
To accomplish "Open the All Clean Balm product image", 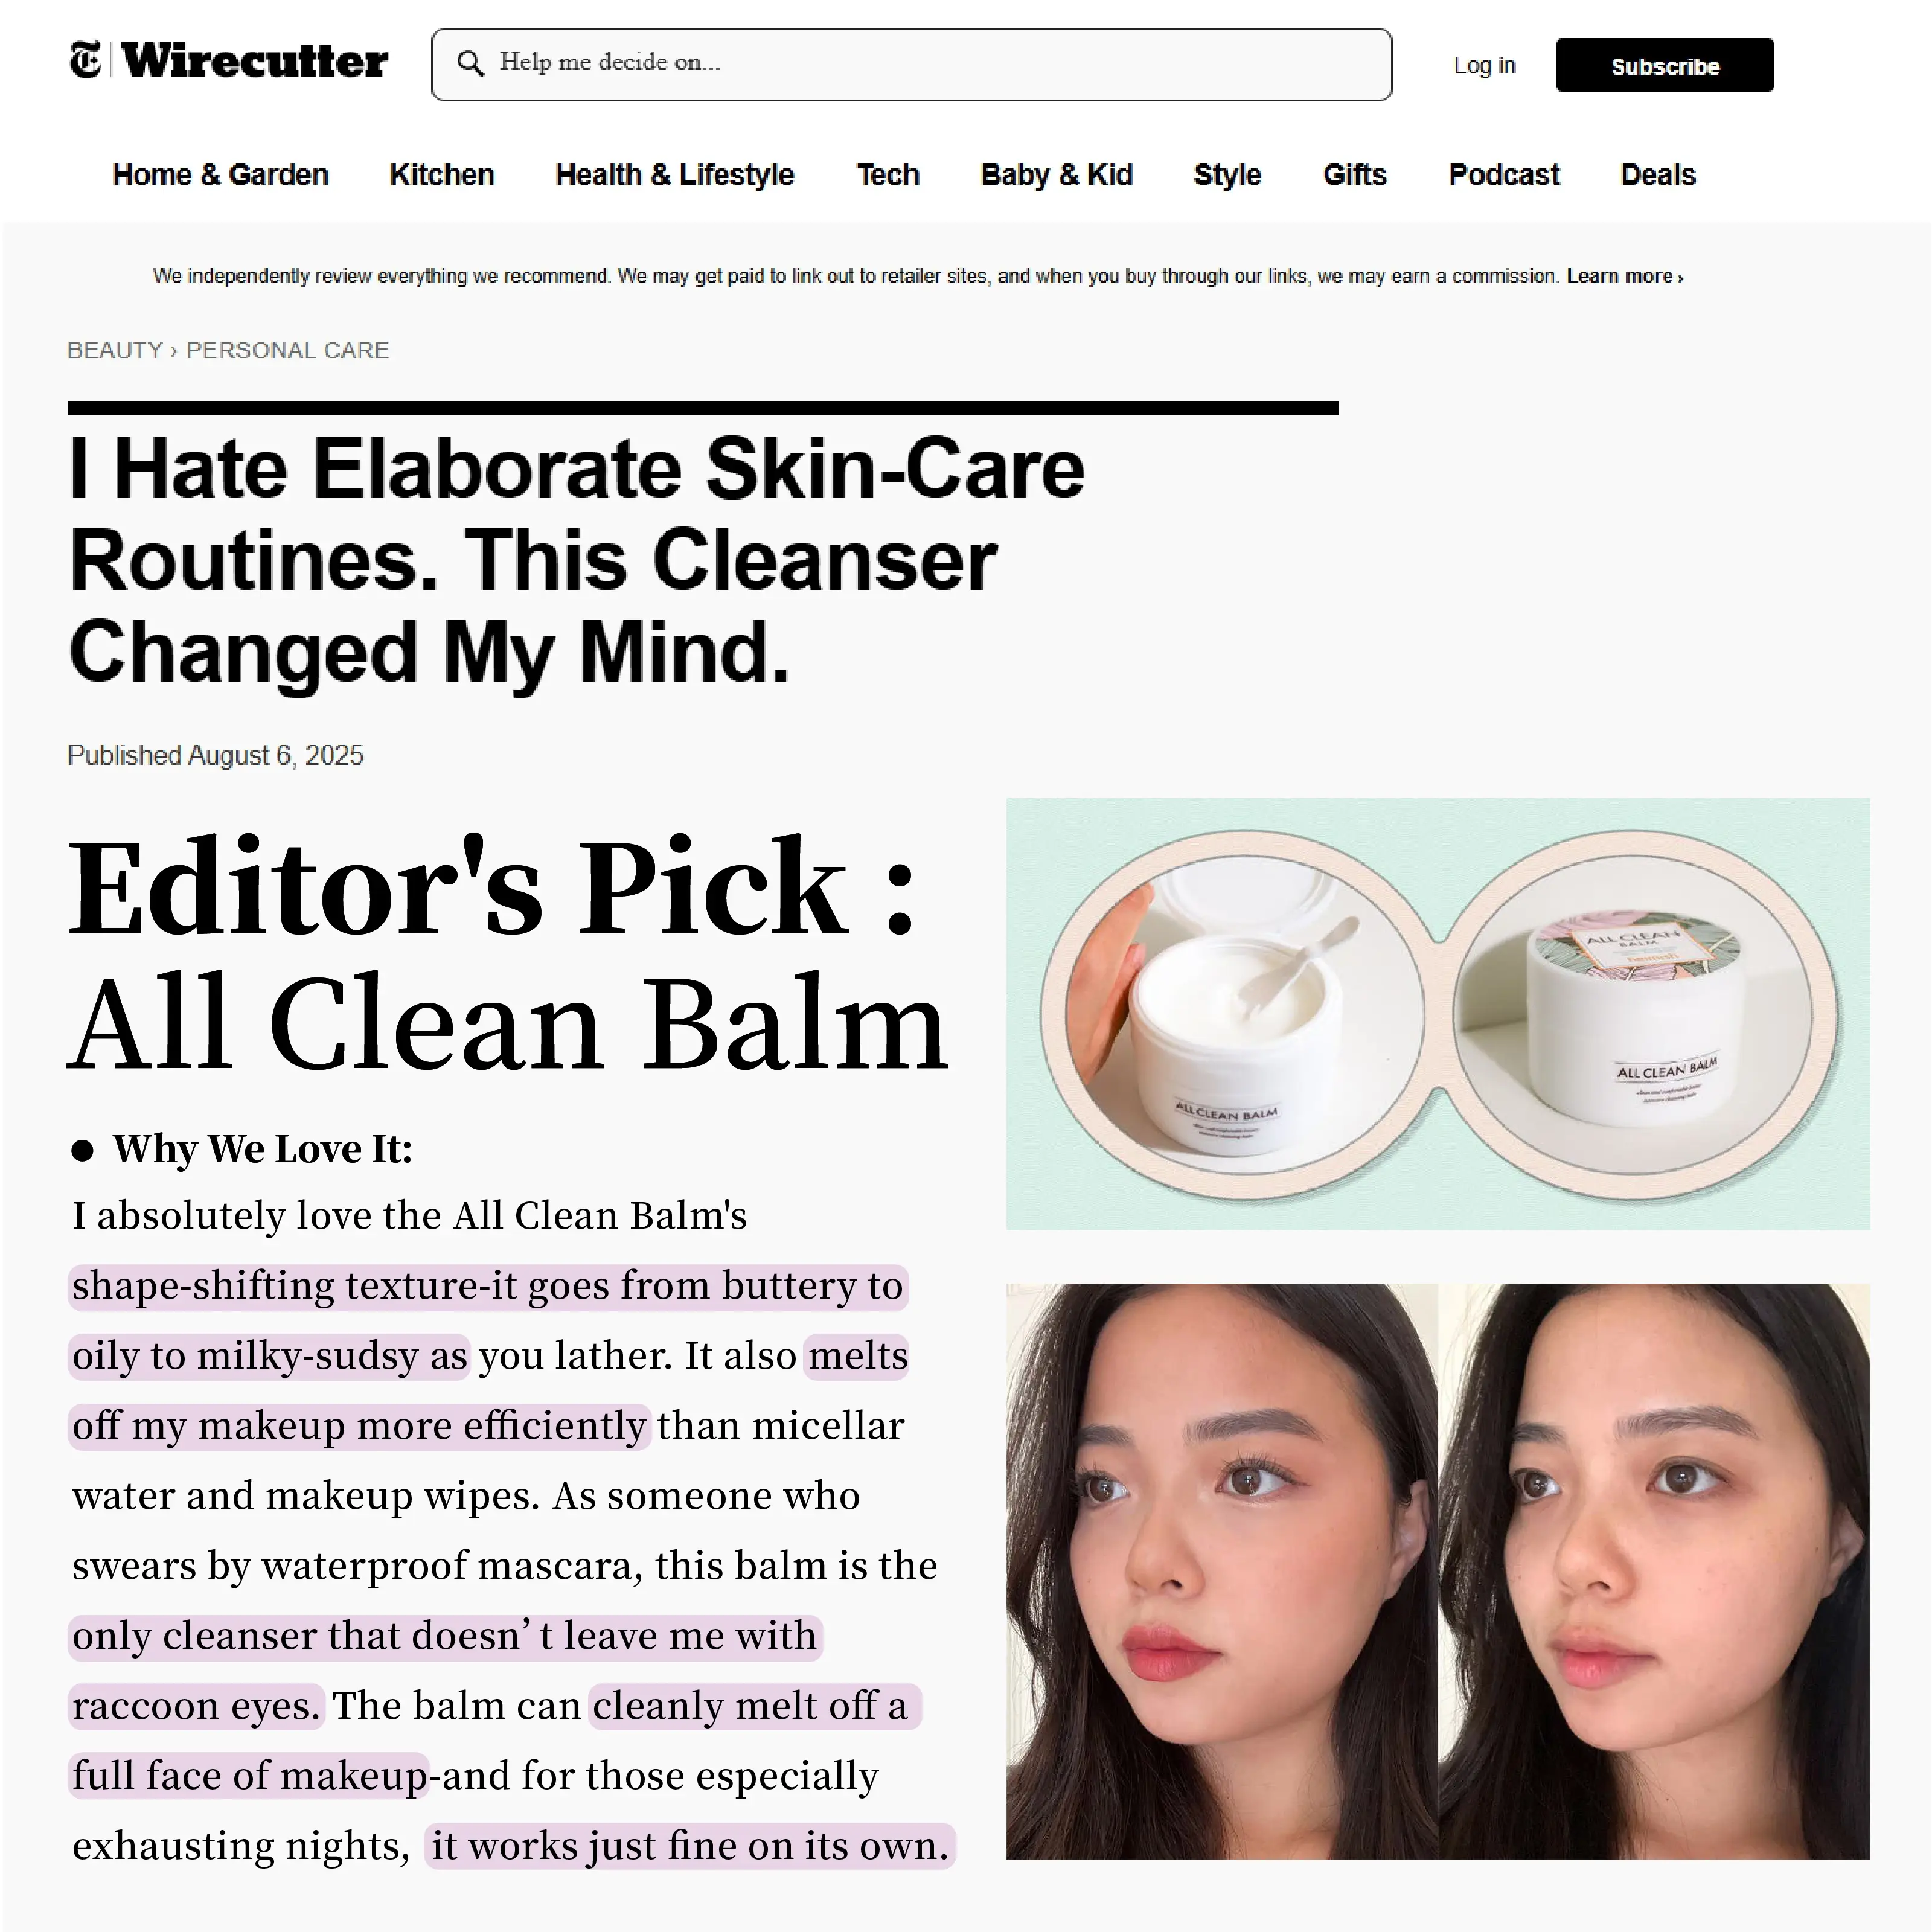I will coord(1437,1014).
